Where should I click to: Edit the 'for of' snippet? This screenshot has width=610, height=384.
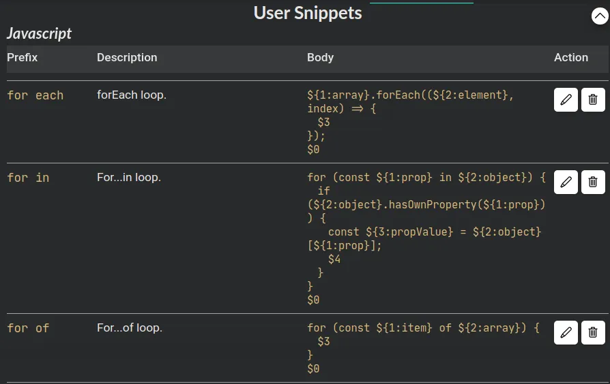tap(566, 333)
